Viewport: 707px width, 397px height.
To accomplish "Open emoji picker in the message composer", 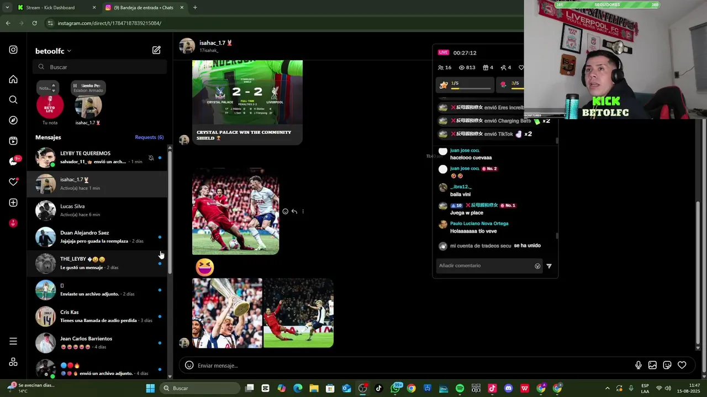I will tap(189, 365).
